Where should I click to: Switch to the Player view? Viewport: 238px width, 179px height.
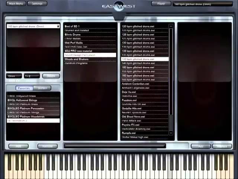pyautogui.click(x=161, y=3)
